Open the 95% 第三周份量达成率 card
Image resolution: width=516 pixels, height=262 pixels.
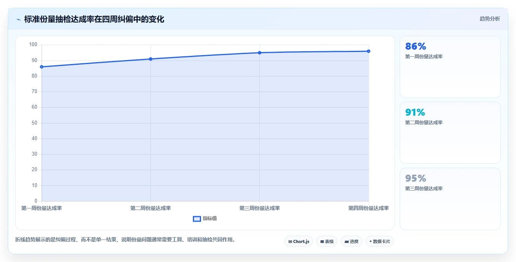pyautogui.click(x=450, y=199)
